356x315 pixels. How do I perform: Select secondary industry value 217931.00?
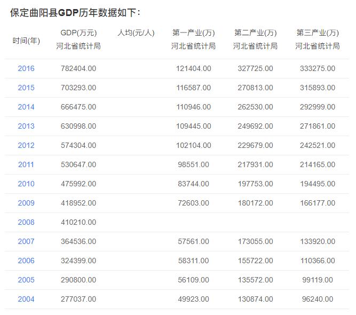256,164
